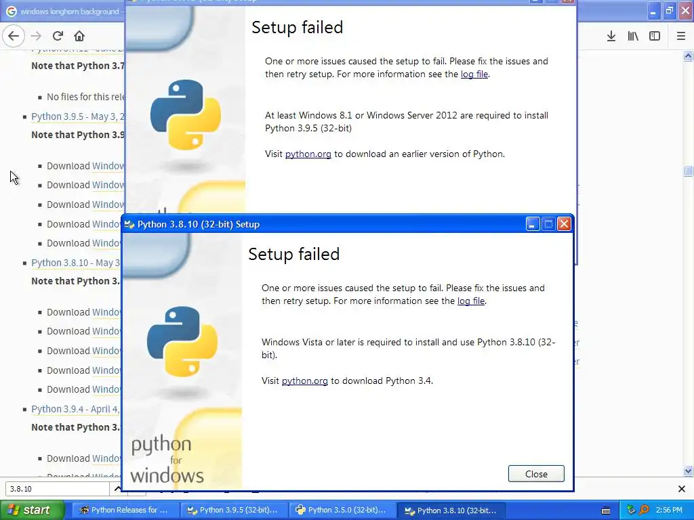Open Python 3.9.4 - April 4 release link
Image resolution: width=694 pixels, height=520 pixels.
76,409
